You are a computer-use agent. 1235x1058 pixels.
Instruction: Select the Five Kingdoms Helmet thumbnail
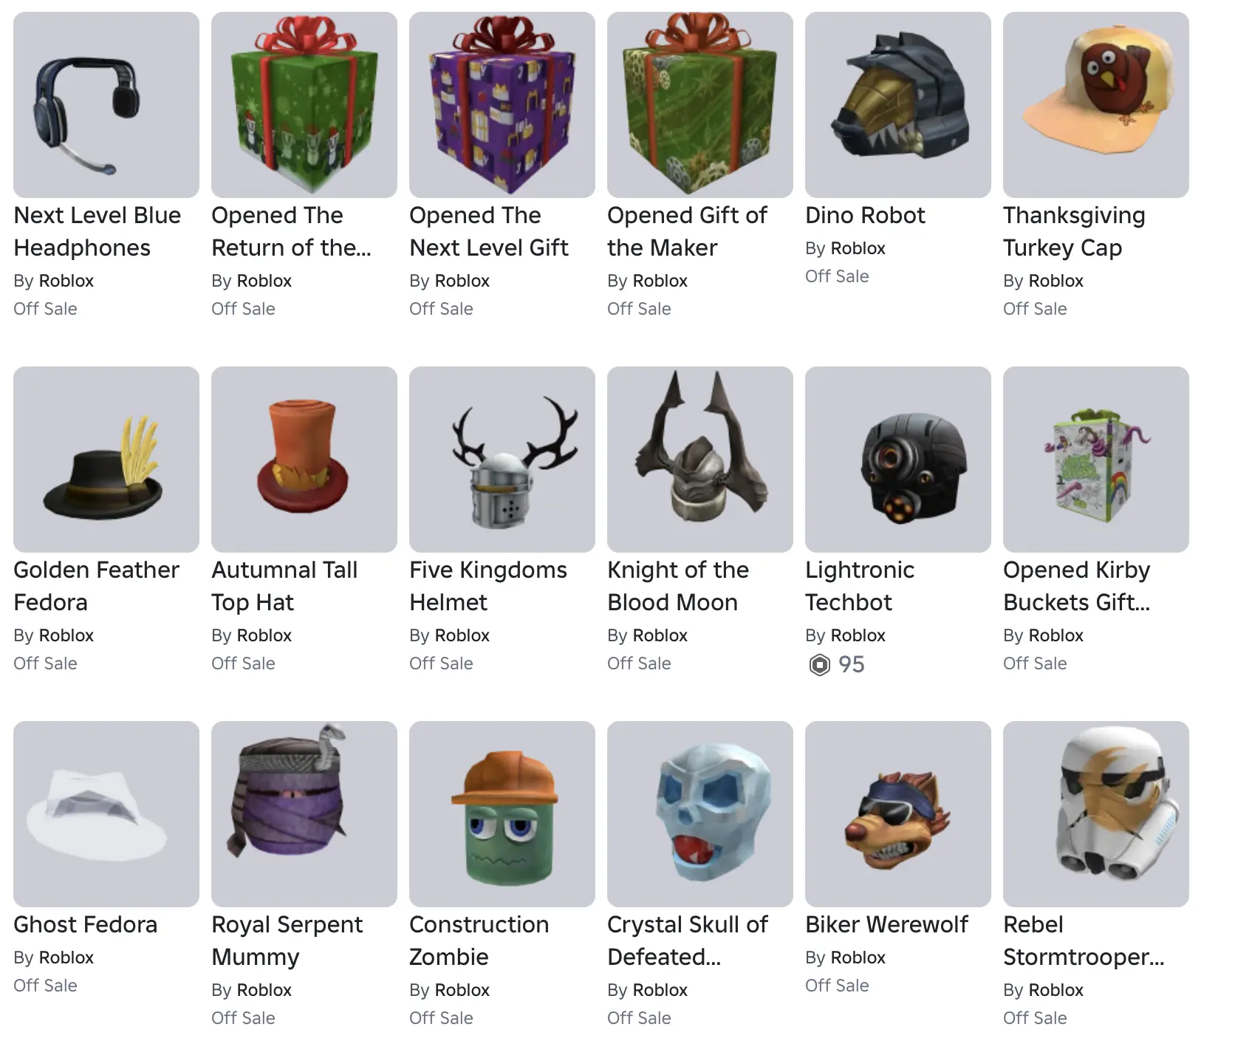pyautogui.click(x=502, y=460)
